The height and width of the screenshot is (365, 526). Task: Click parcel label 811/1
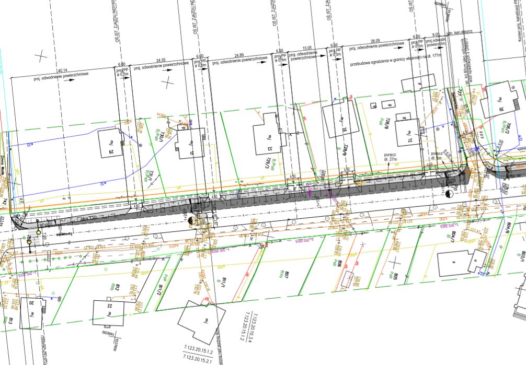(223, 283)
